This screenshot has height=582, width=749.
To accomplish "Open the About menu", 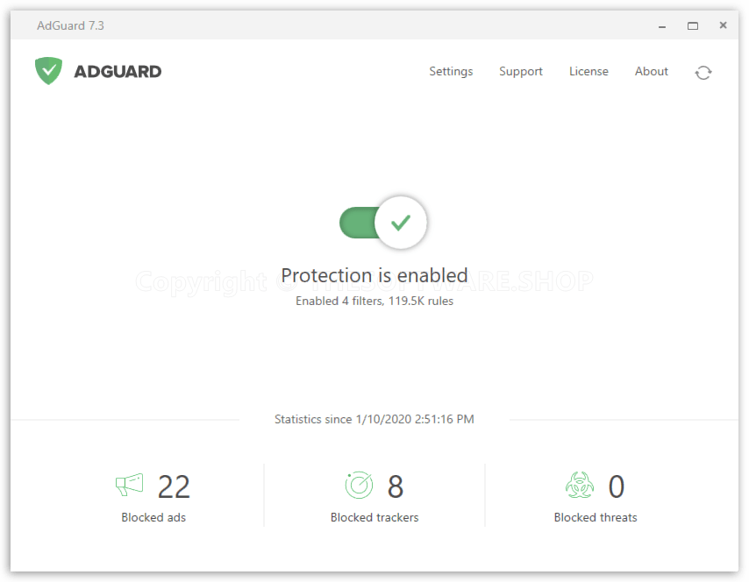I will click(651, 71).
